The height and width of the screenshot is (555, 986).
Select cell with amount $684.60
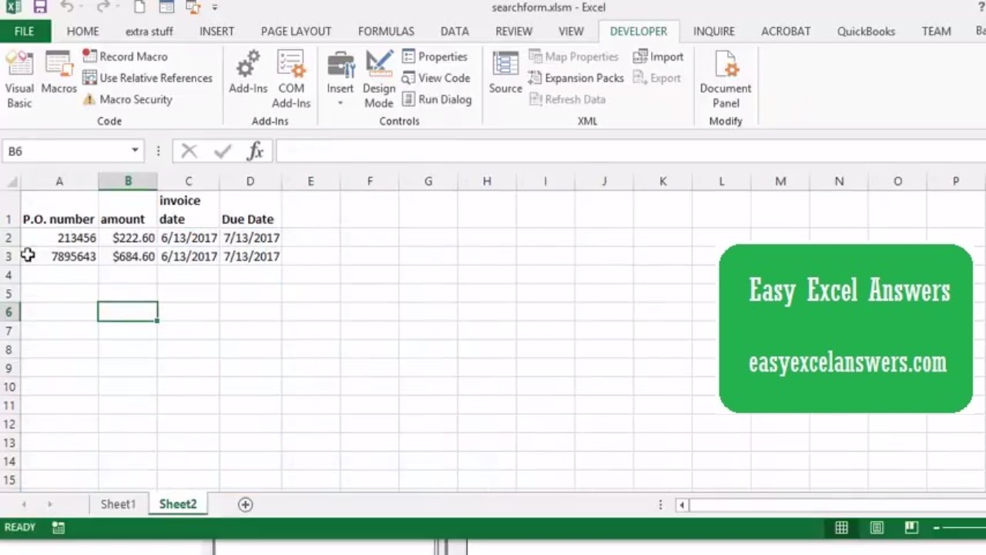128,257
